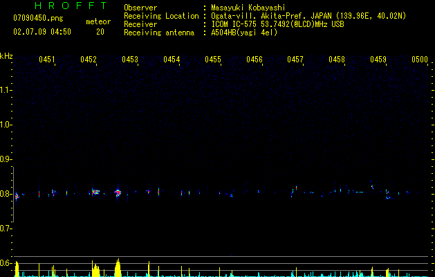
Task: Select the ICOM IC-575 receiver text
Action: click(277, 24)
